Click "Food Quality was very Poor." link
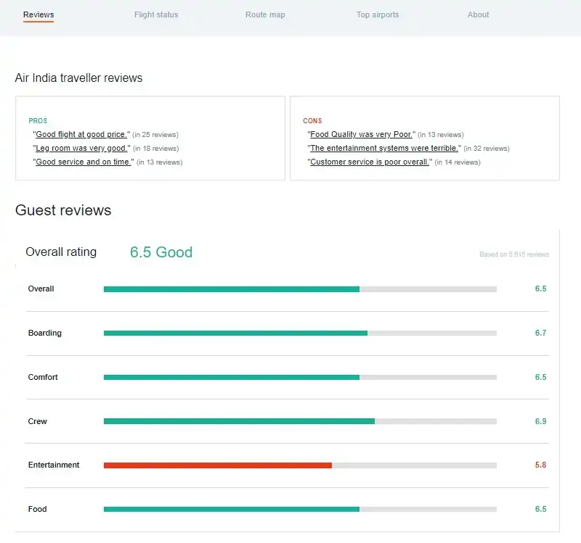The width and height of the screenshot is (581, 543). pyautogui.click(x=362, y=135)
